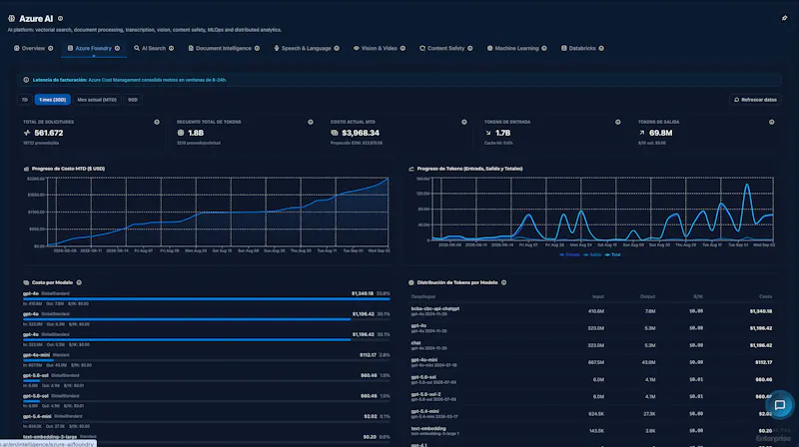Click the 43.0M output value in table
This screenshot has width=799, height=447.
tap(648, 362)
